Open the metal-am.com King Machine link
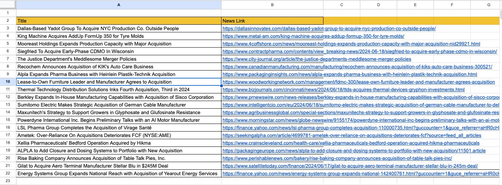This screenshot has height=185, width=502. click(313, 36)
